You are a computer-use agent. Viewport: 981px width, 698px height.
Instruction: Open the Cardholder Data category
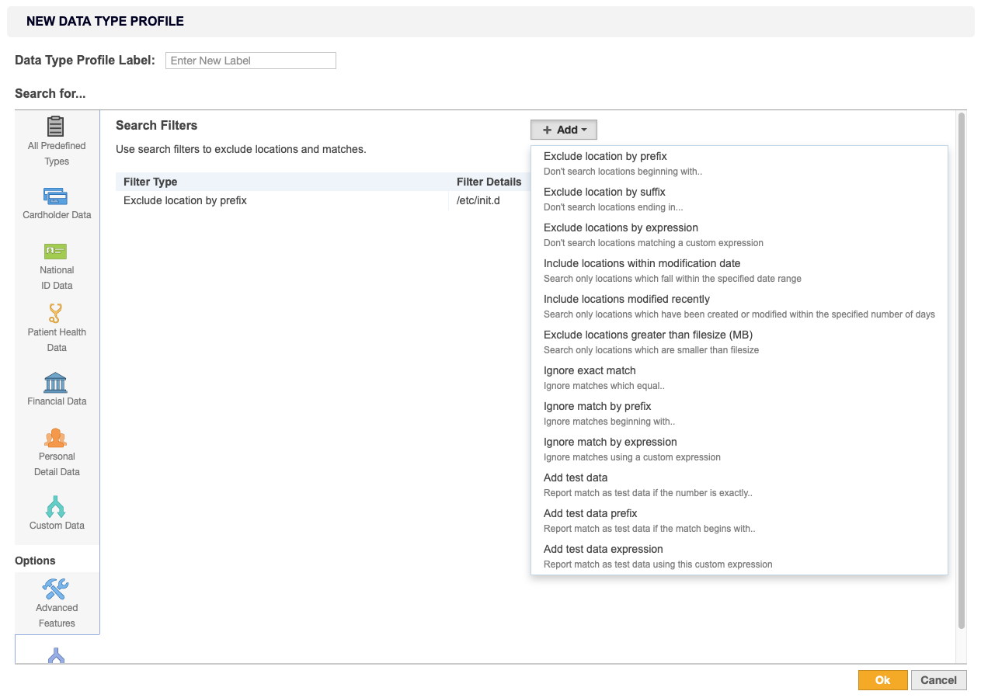(x=56, y=203)
